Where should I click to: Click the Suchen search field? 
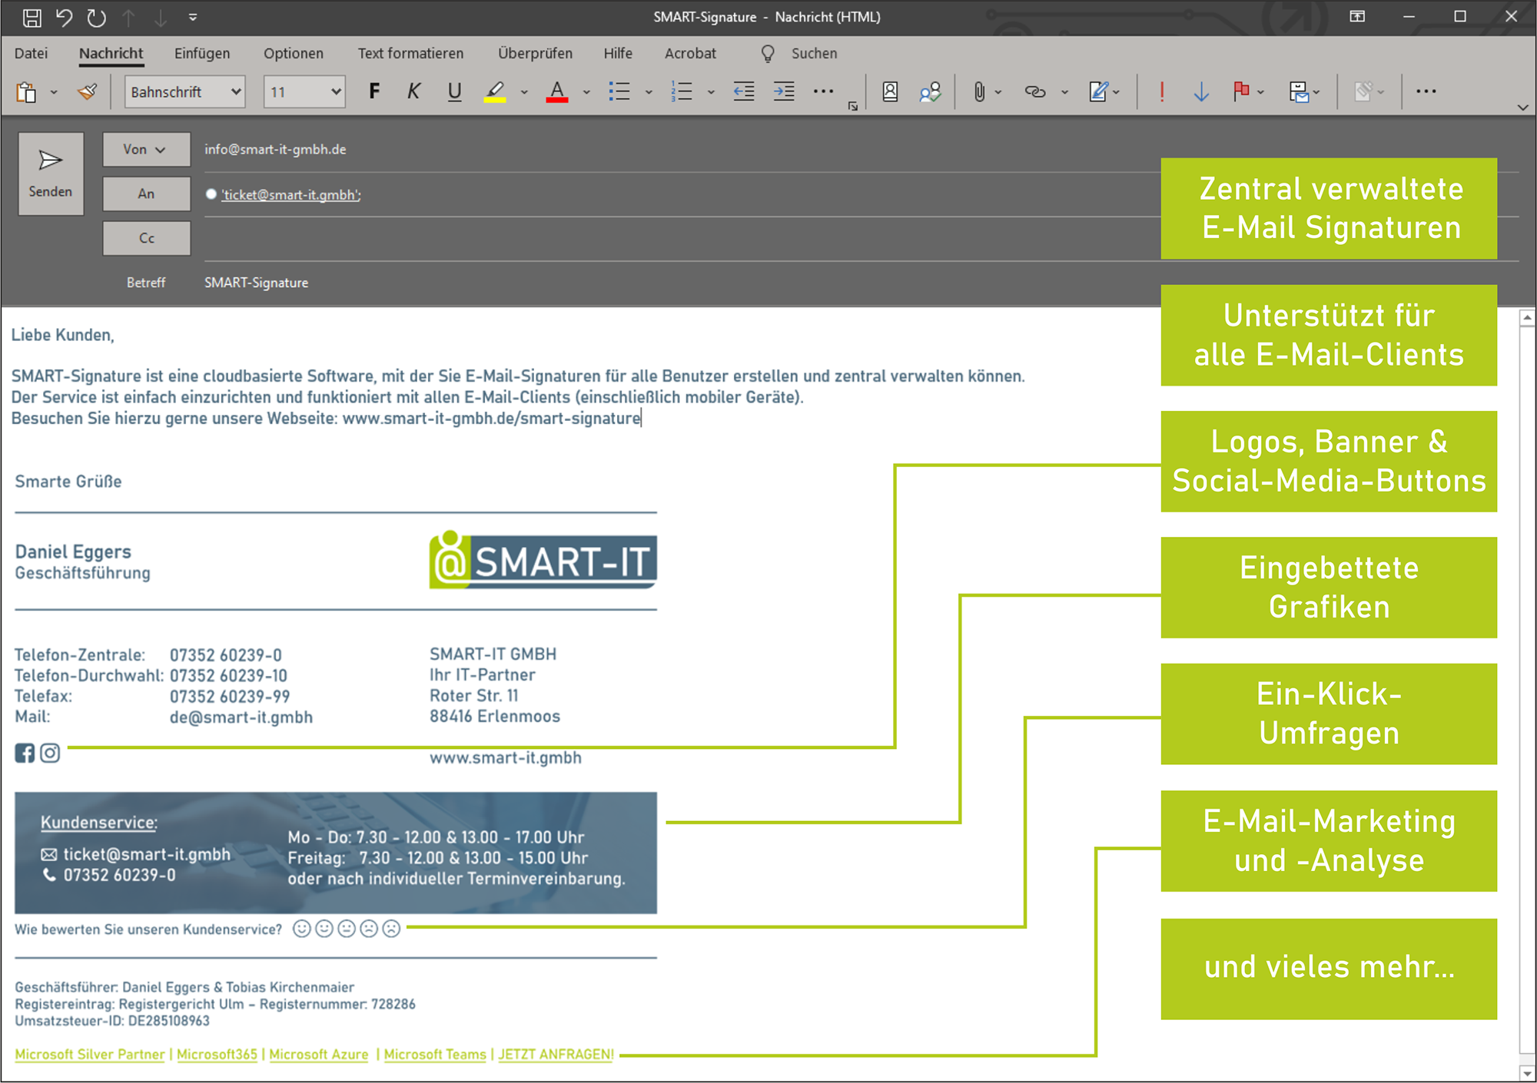pos(814,53)
